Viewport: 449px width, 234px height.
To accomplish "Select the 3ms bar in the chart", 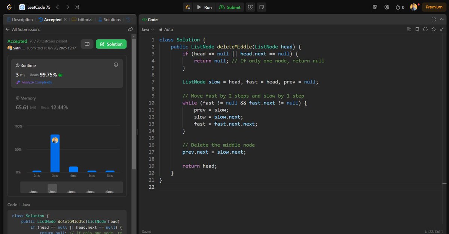I will point(55,153).
